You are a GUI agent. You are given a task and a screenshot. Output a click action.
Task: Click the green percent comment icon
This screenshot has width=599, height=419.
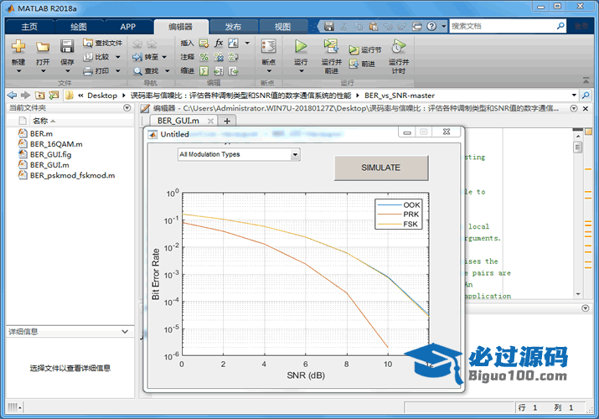[x=204, y=57]
